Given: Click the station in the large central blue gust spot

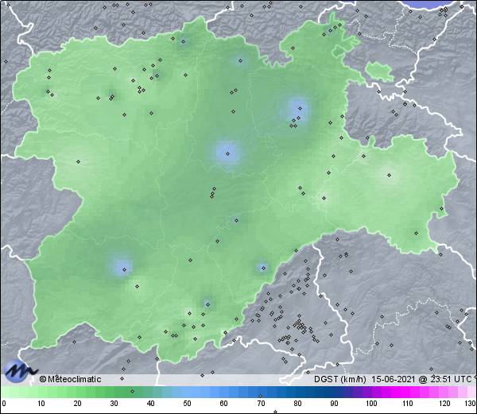Looking at the screenshot, I should tap(228, 154).
